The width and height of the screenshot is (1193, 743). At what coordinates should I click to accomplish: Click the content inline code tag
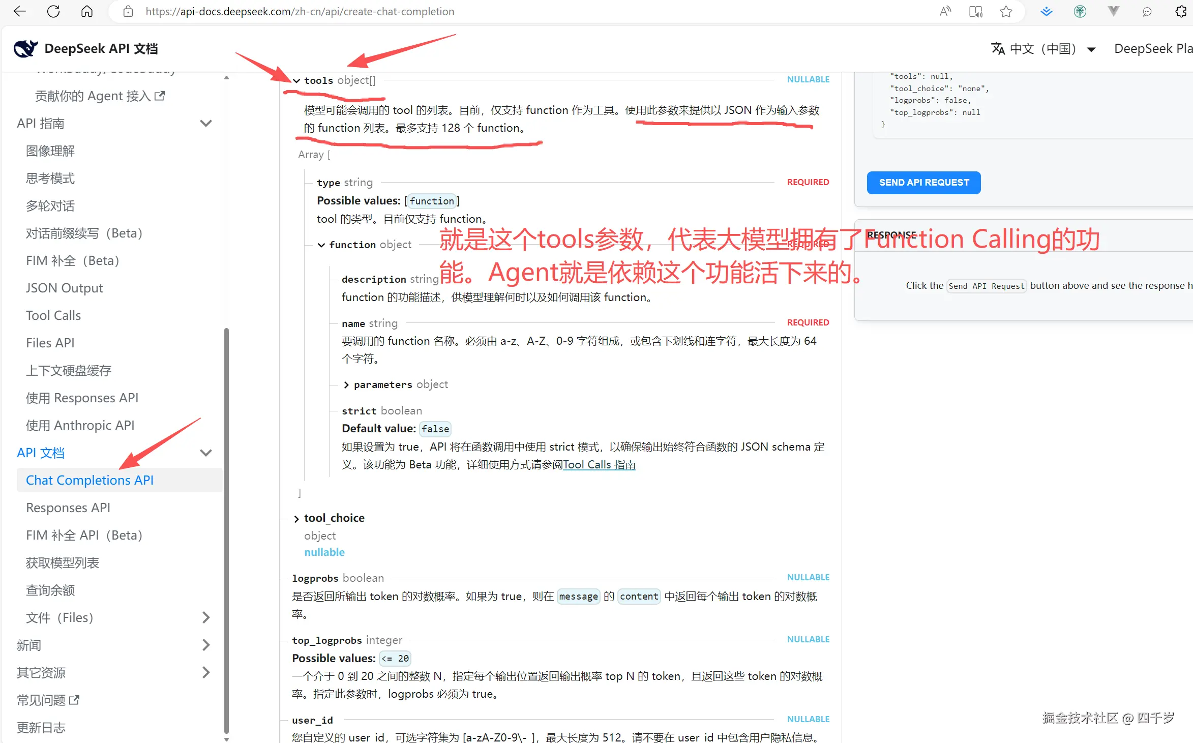click(x=639, y=597)
